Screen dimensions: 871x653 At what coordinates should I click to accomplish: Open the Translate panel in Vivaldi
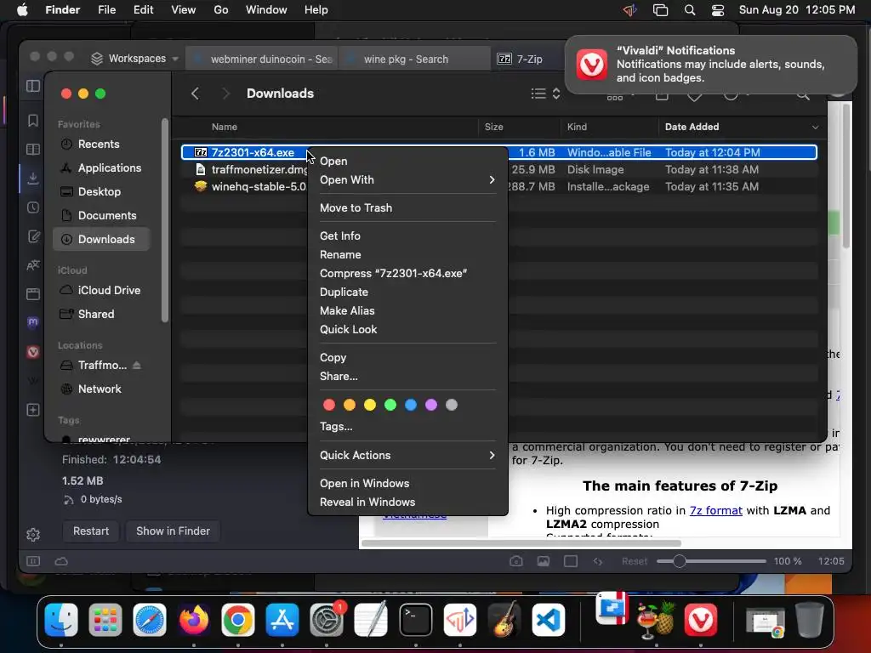(x=33, y=265)
